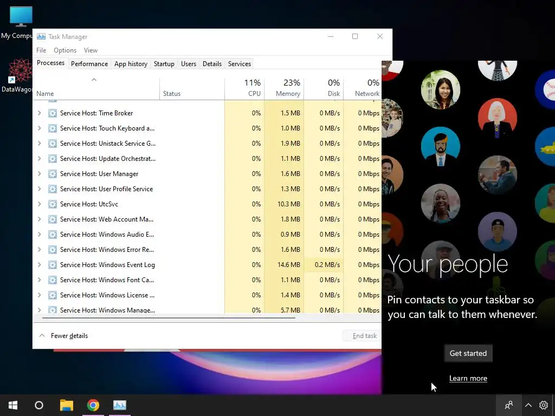This screenshot has width=555, height=416.
Task: Expand Service Host: User Manager group
Action: click(x=39, y=174)
